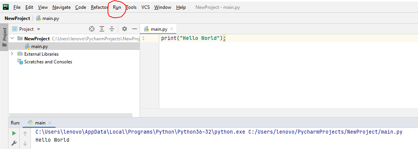Select main.py in project tree
Viewport: 418px width, 149px height.
[74, 46]
